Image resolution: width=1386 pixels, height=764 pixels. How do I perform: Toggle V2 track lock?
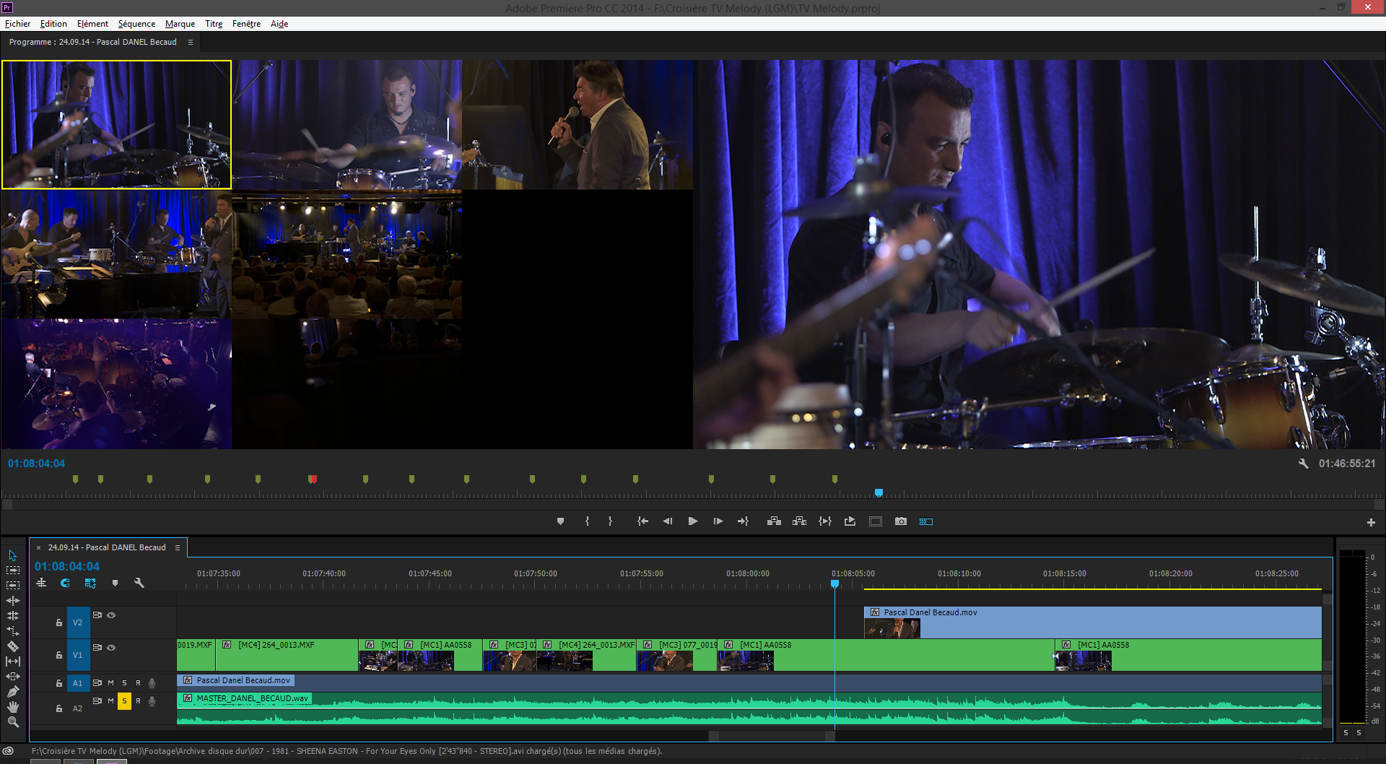coord(59,622)
